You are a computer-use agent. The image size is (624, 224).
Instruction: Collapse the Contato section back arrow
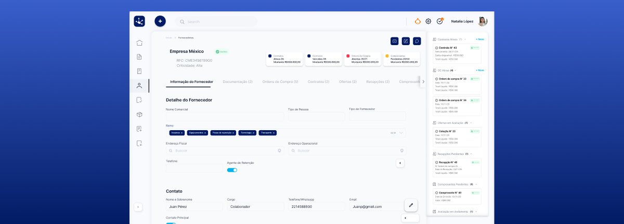(x=411, y=218)
